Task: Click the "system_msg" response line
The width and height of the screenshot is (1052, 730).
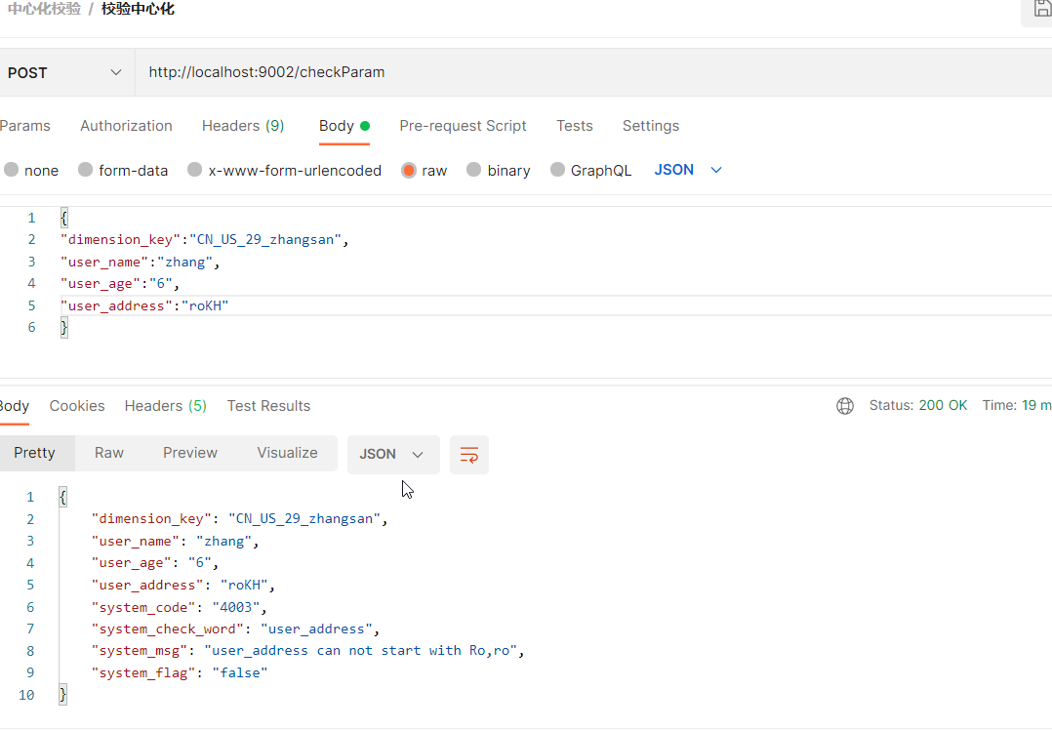Action: point(307,651)
